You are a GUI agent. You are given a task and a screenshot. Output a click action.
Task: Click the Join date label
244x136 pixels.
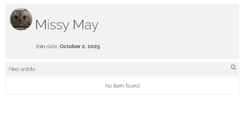[x=47, y=46]
